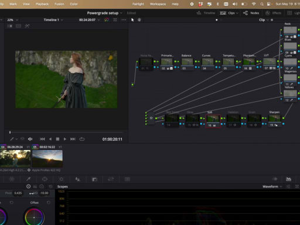Toggle highlight wand icon above the viewer
The width and height of the screenshot is (300, 225).
(27, 26)
